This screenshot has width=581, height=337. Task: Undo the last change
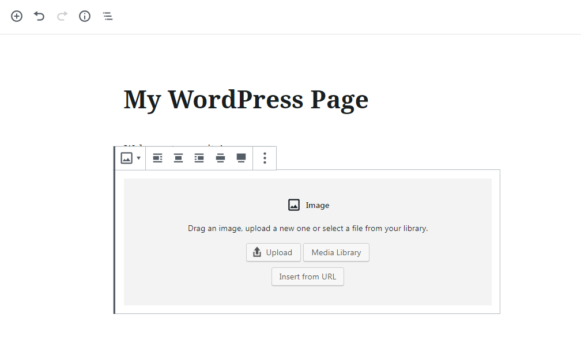[x=39, y=16]
